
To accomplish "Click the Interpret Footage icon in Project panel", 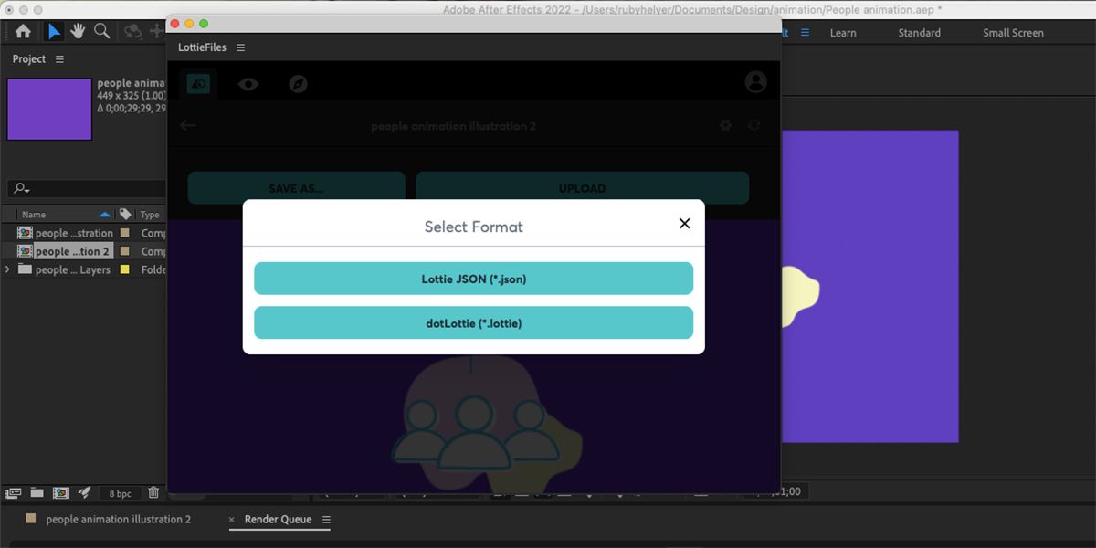I will tap(13, 493).
